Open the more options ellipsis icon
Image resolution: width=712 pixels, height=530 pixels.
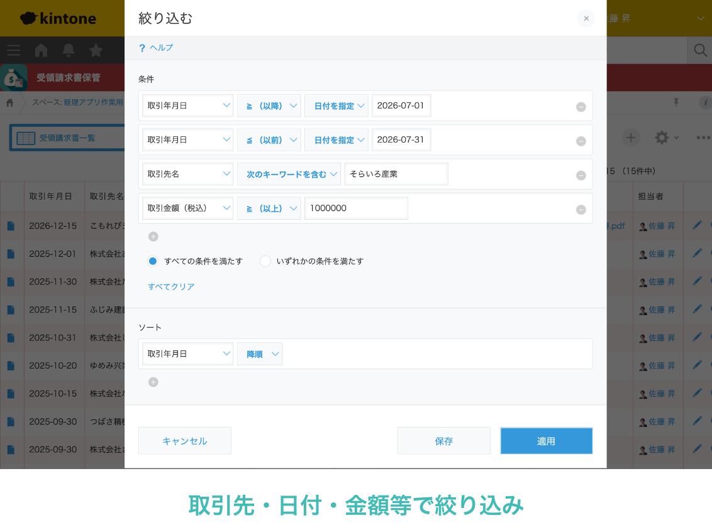[703, 138]
